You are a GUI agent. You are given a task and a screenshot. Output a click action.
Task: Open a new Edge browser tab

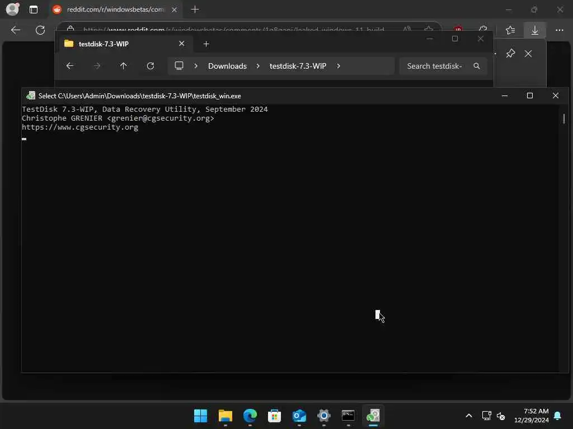click(195, 9)
